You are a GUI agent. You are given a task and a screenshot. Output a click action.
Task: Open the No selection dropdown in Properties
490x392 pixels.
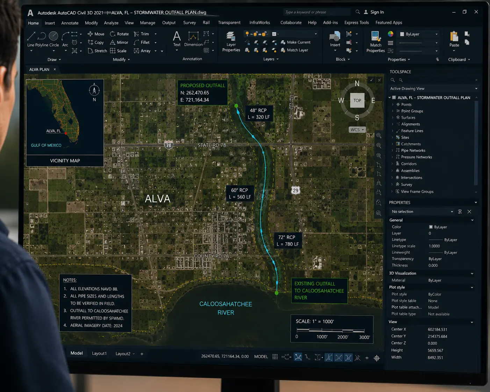(x=422, y=212)
